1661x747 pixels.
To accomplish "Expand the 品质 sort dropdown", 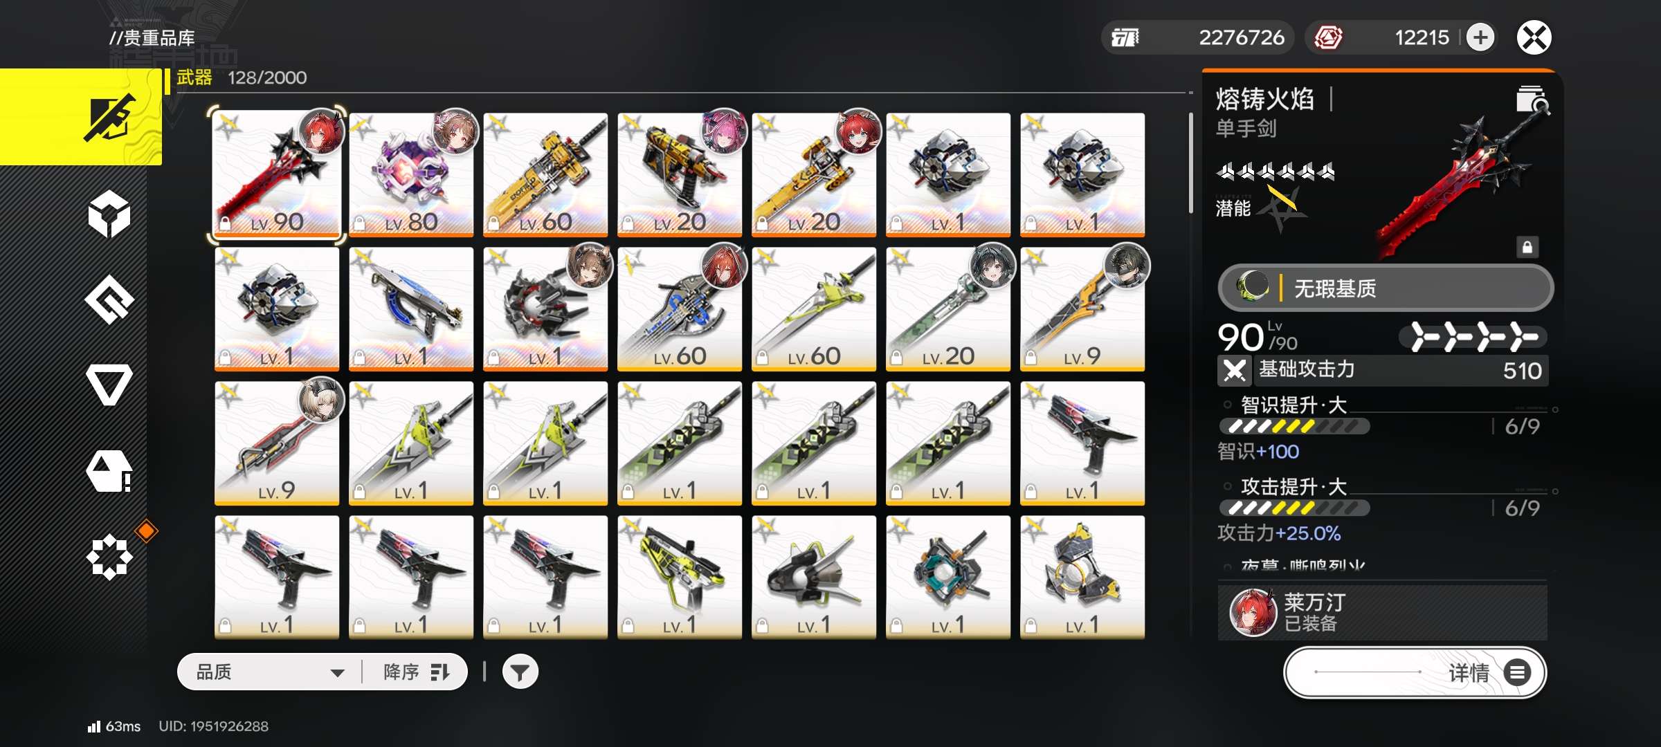I will point(270,672).
